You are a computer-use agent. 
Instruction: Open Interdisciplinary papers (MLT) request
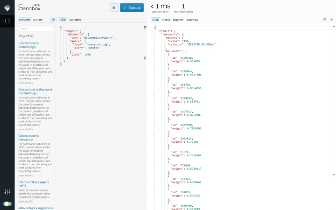coord(34,184)
